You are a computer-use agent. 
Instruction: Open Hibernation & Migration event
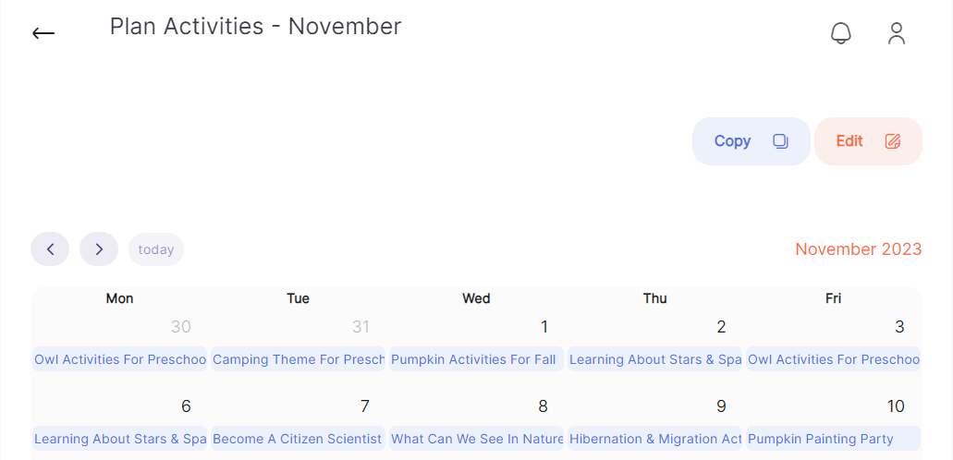click(x=654, y=439)
